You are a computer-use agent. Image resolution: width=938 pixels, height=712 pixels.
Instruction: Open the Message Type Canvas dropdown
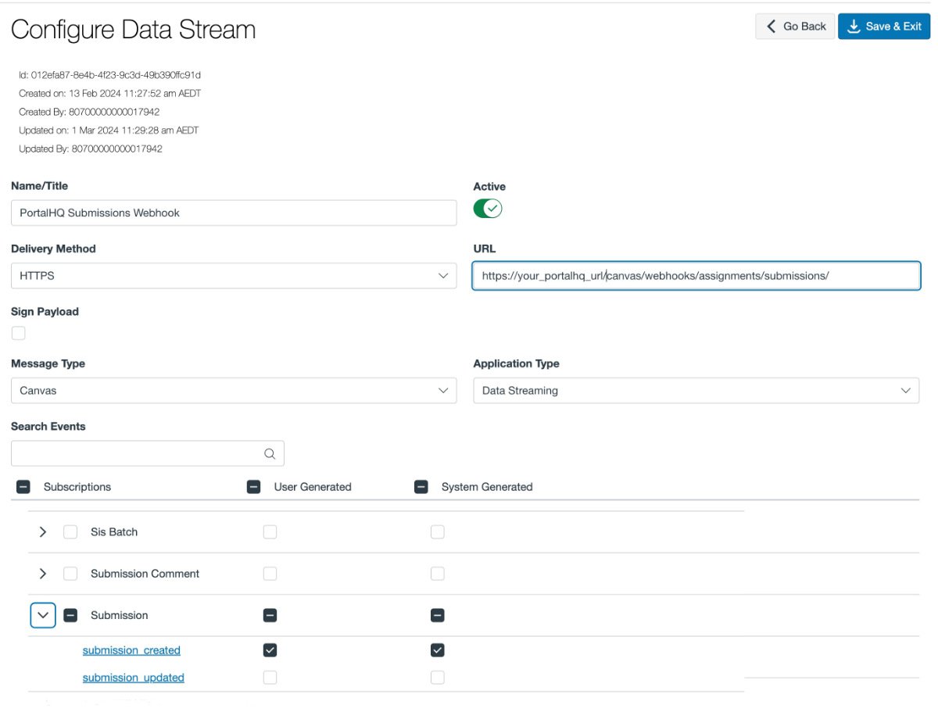(234, 391)
